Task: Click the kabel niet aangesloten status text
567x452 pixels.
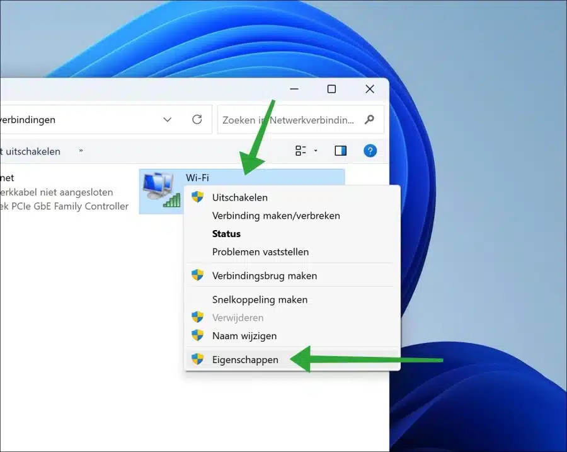Action: (57, 192)
